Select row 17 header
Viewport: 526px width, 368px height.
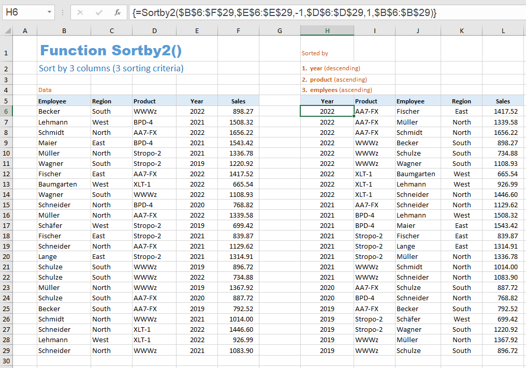point(6,225)
